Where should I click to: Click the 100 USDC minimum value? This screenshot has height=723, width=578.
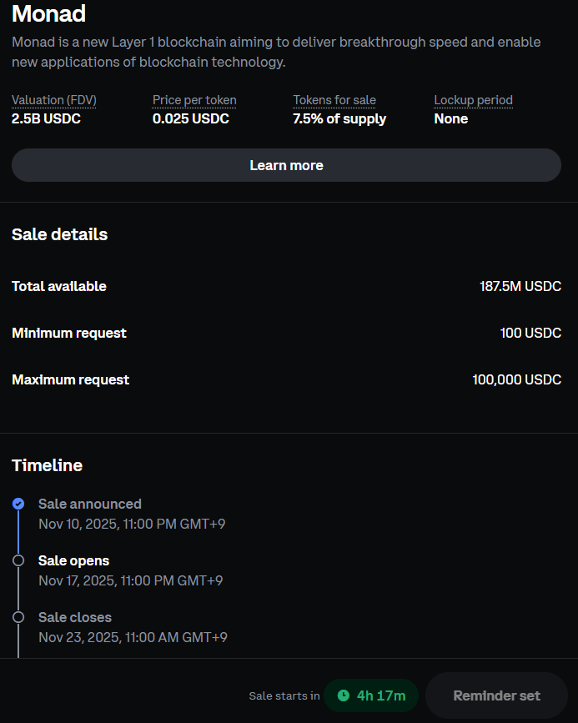click(x=530, y=333)
